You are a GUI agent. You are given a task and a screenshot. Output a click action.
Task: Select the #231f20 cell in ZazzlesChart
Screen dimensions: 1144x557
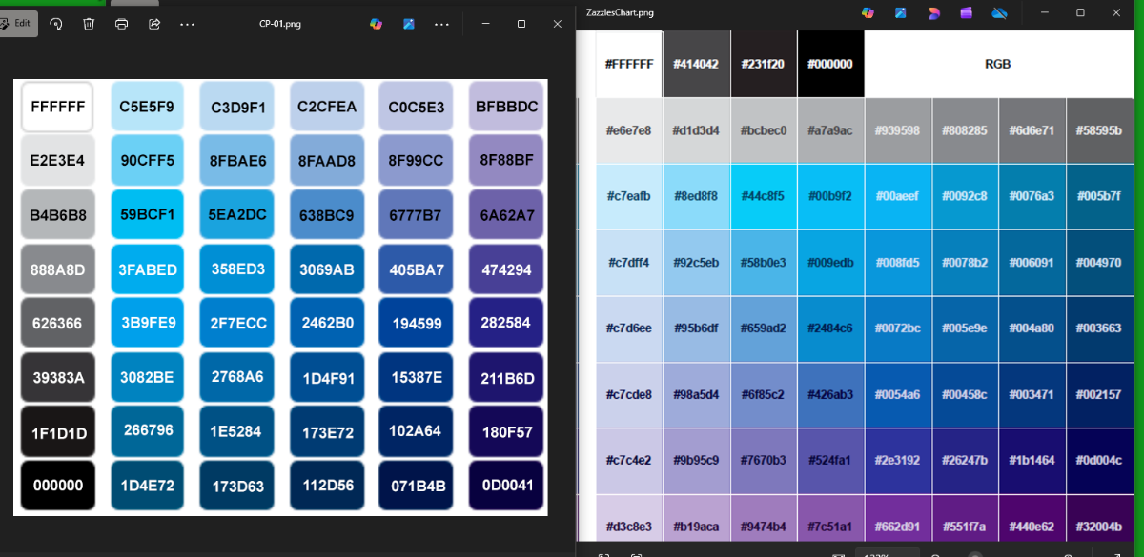pyautogui.click(x=763, y=64)
